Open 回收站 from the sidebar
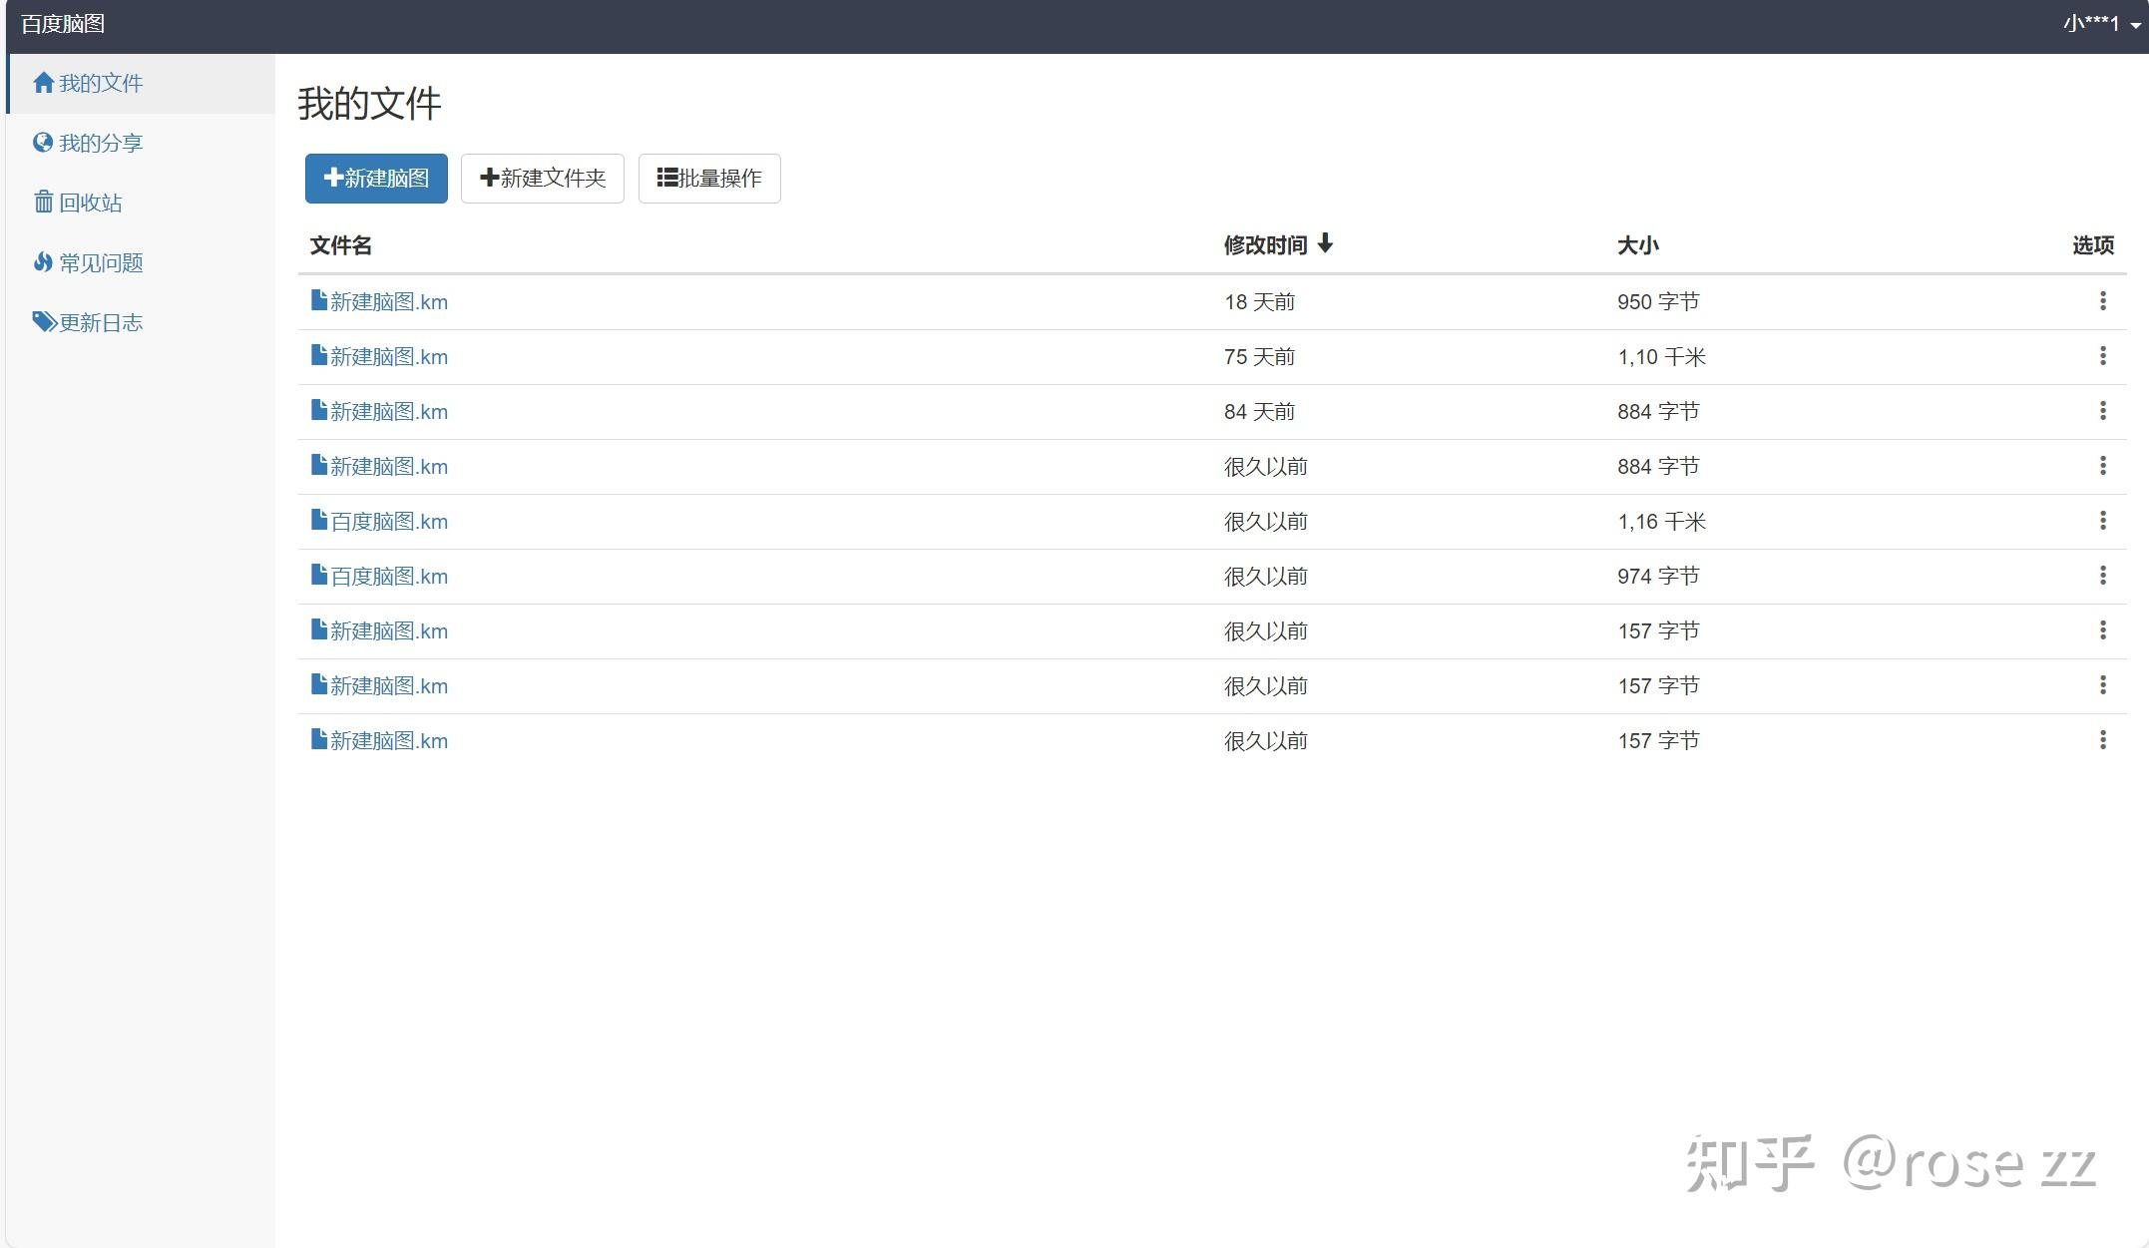Screen dimensions: 2149x1248 click(91, 203)
